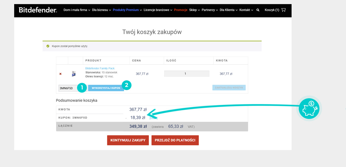
Task: Click the Wykorzystaj kupon button
Action: (x=106, y=88)
